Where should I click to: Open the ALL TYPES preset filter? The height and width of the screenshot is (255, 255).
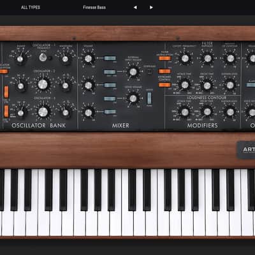pyautogui.click(x=31, y=8)
